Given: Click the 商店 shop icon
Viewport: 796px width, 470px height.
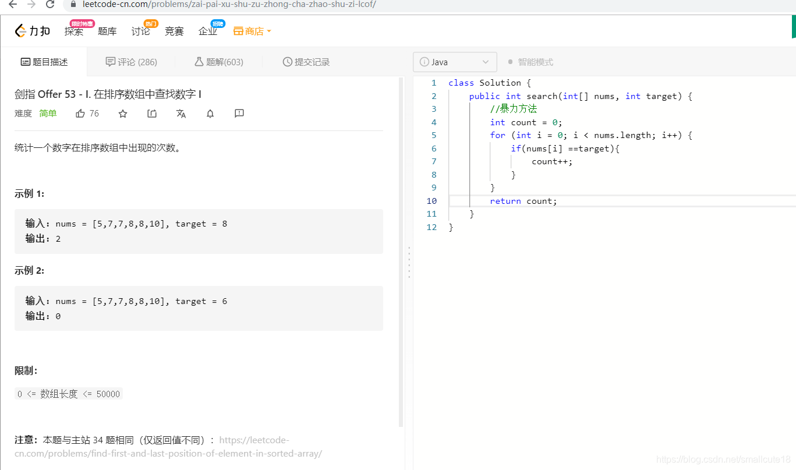Looking at the screenshot, I should coord(238,31).
